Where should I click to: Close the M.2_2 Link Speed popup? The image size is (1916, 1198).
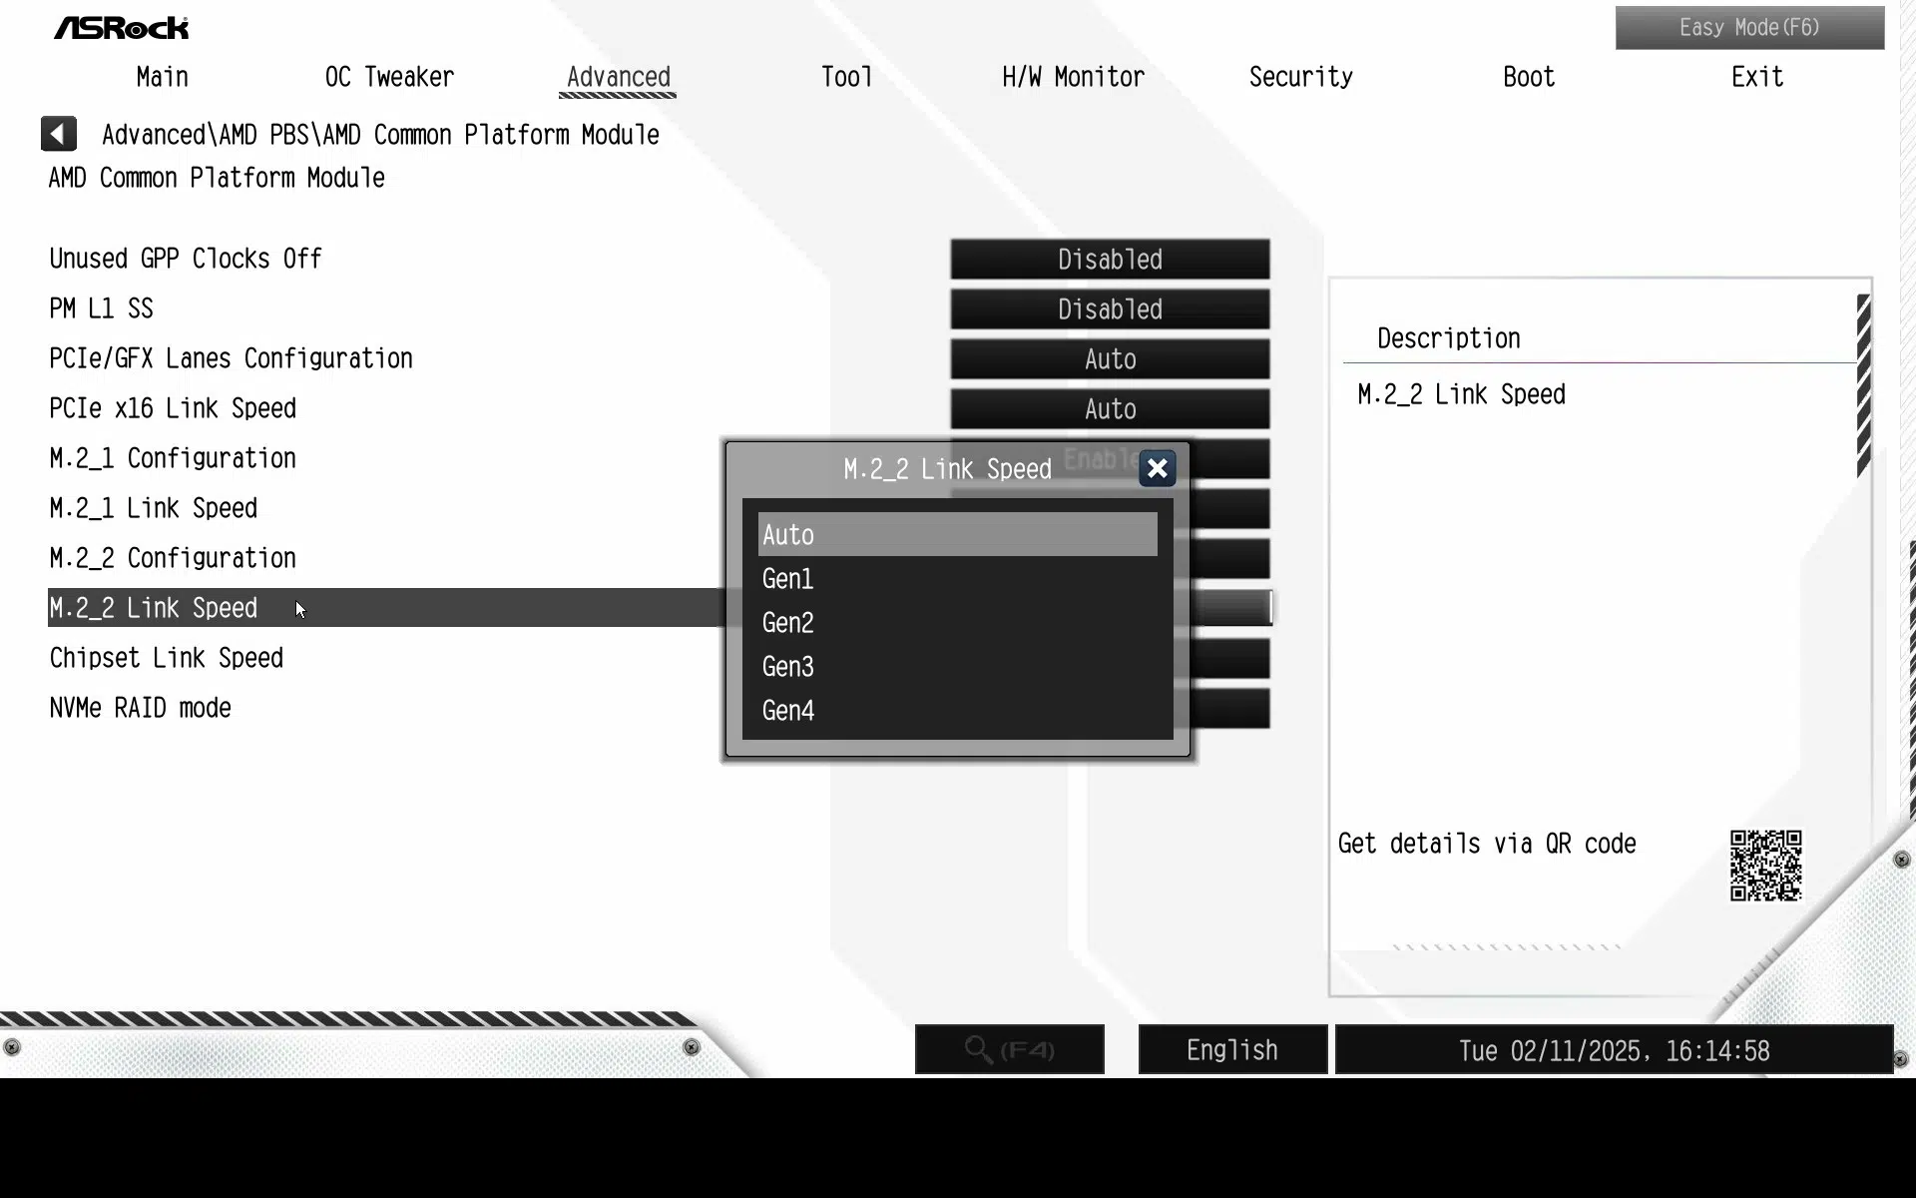[1158, 468]
